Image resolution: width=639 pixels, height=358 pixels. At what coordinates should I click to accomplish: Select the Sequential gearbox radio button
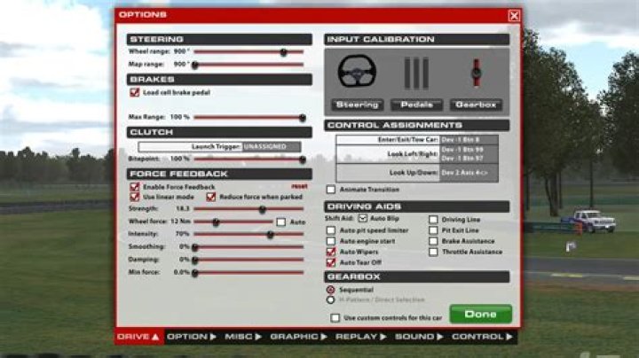pos(331,289)
